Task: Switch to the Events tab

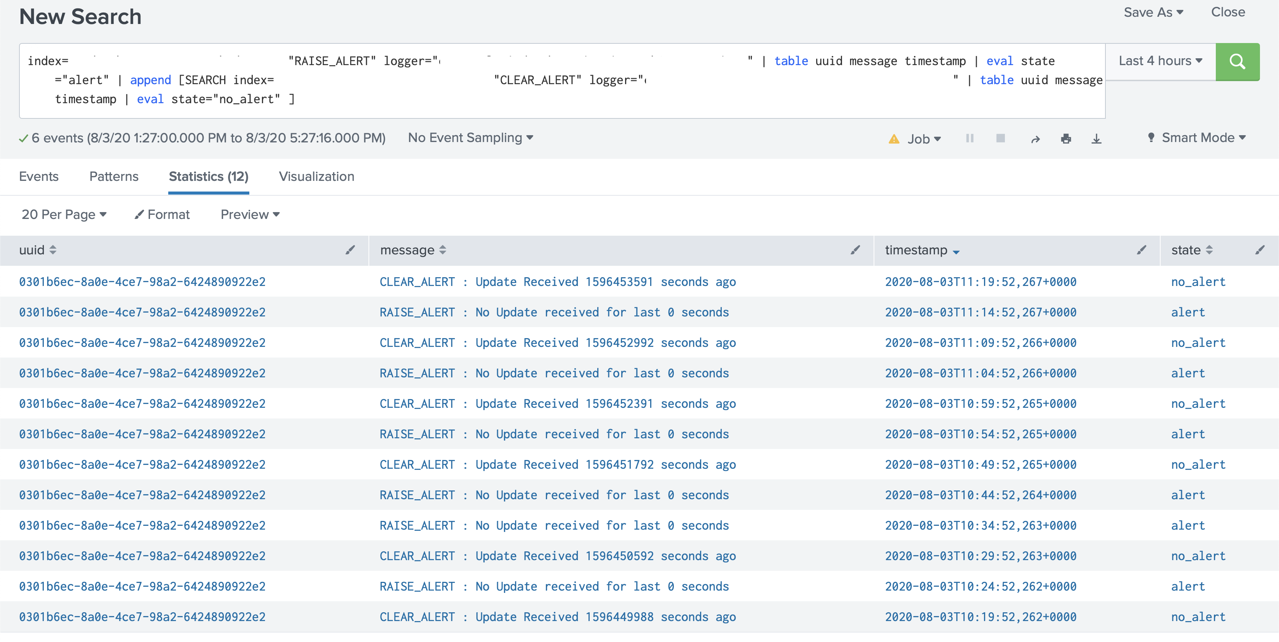Action: click(x=39, y=176)
